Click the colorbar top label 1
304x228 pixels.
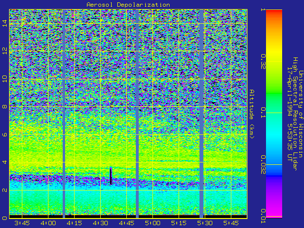(263, 9)
